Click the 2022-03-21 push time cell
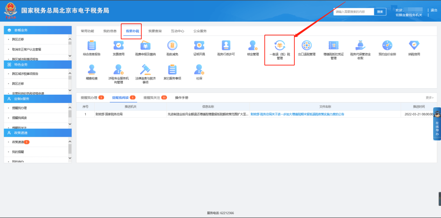 pos(419,114)
